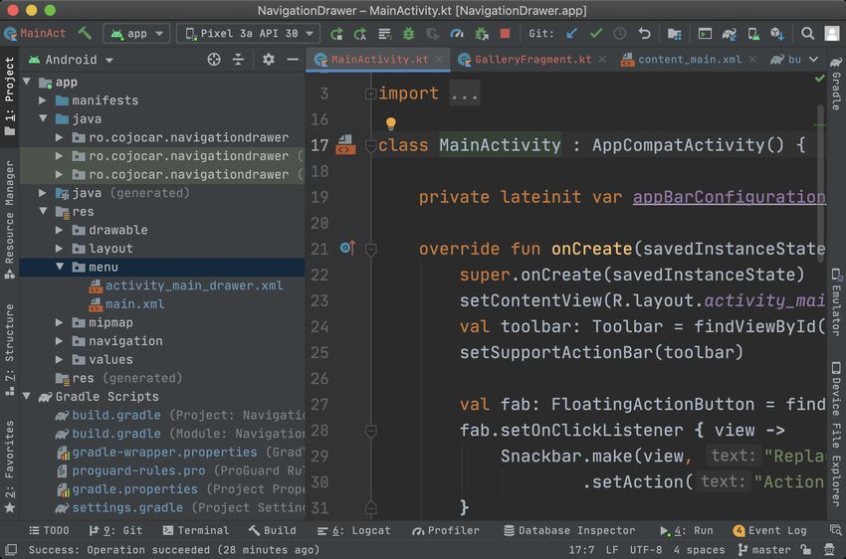This screenshot has height=559, width=846.
Task: Open the app run configuration dropdown
Action: [x=136, y=34]
